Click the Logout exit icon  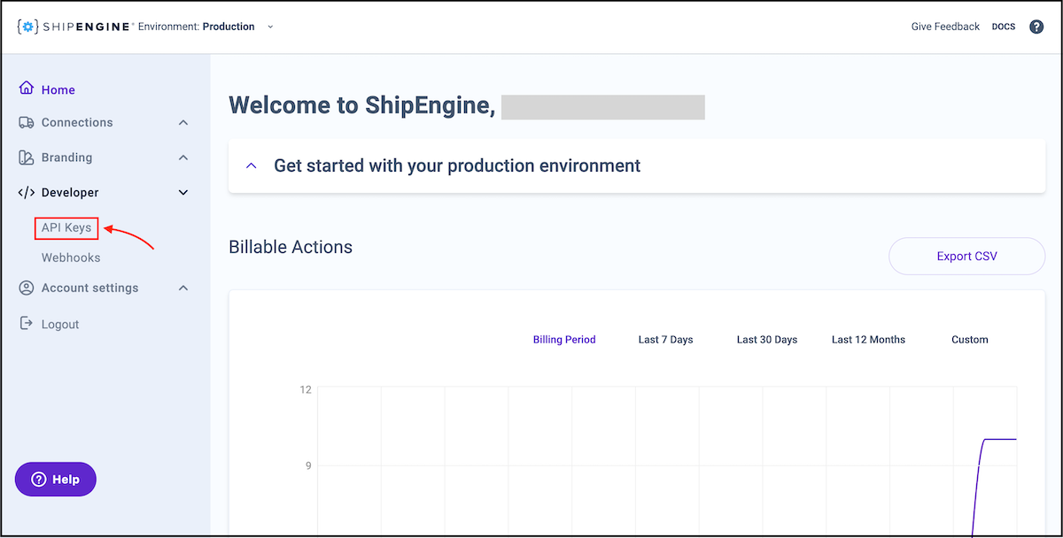27,324
